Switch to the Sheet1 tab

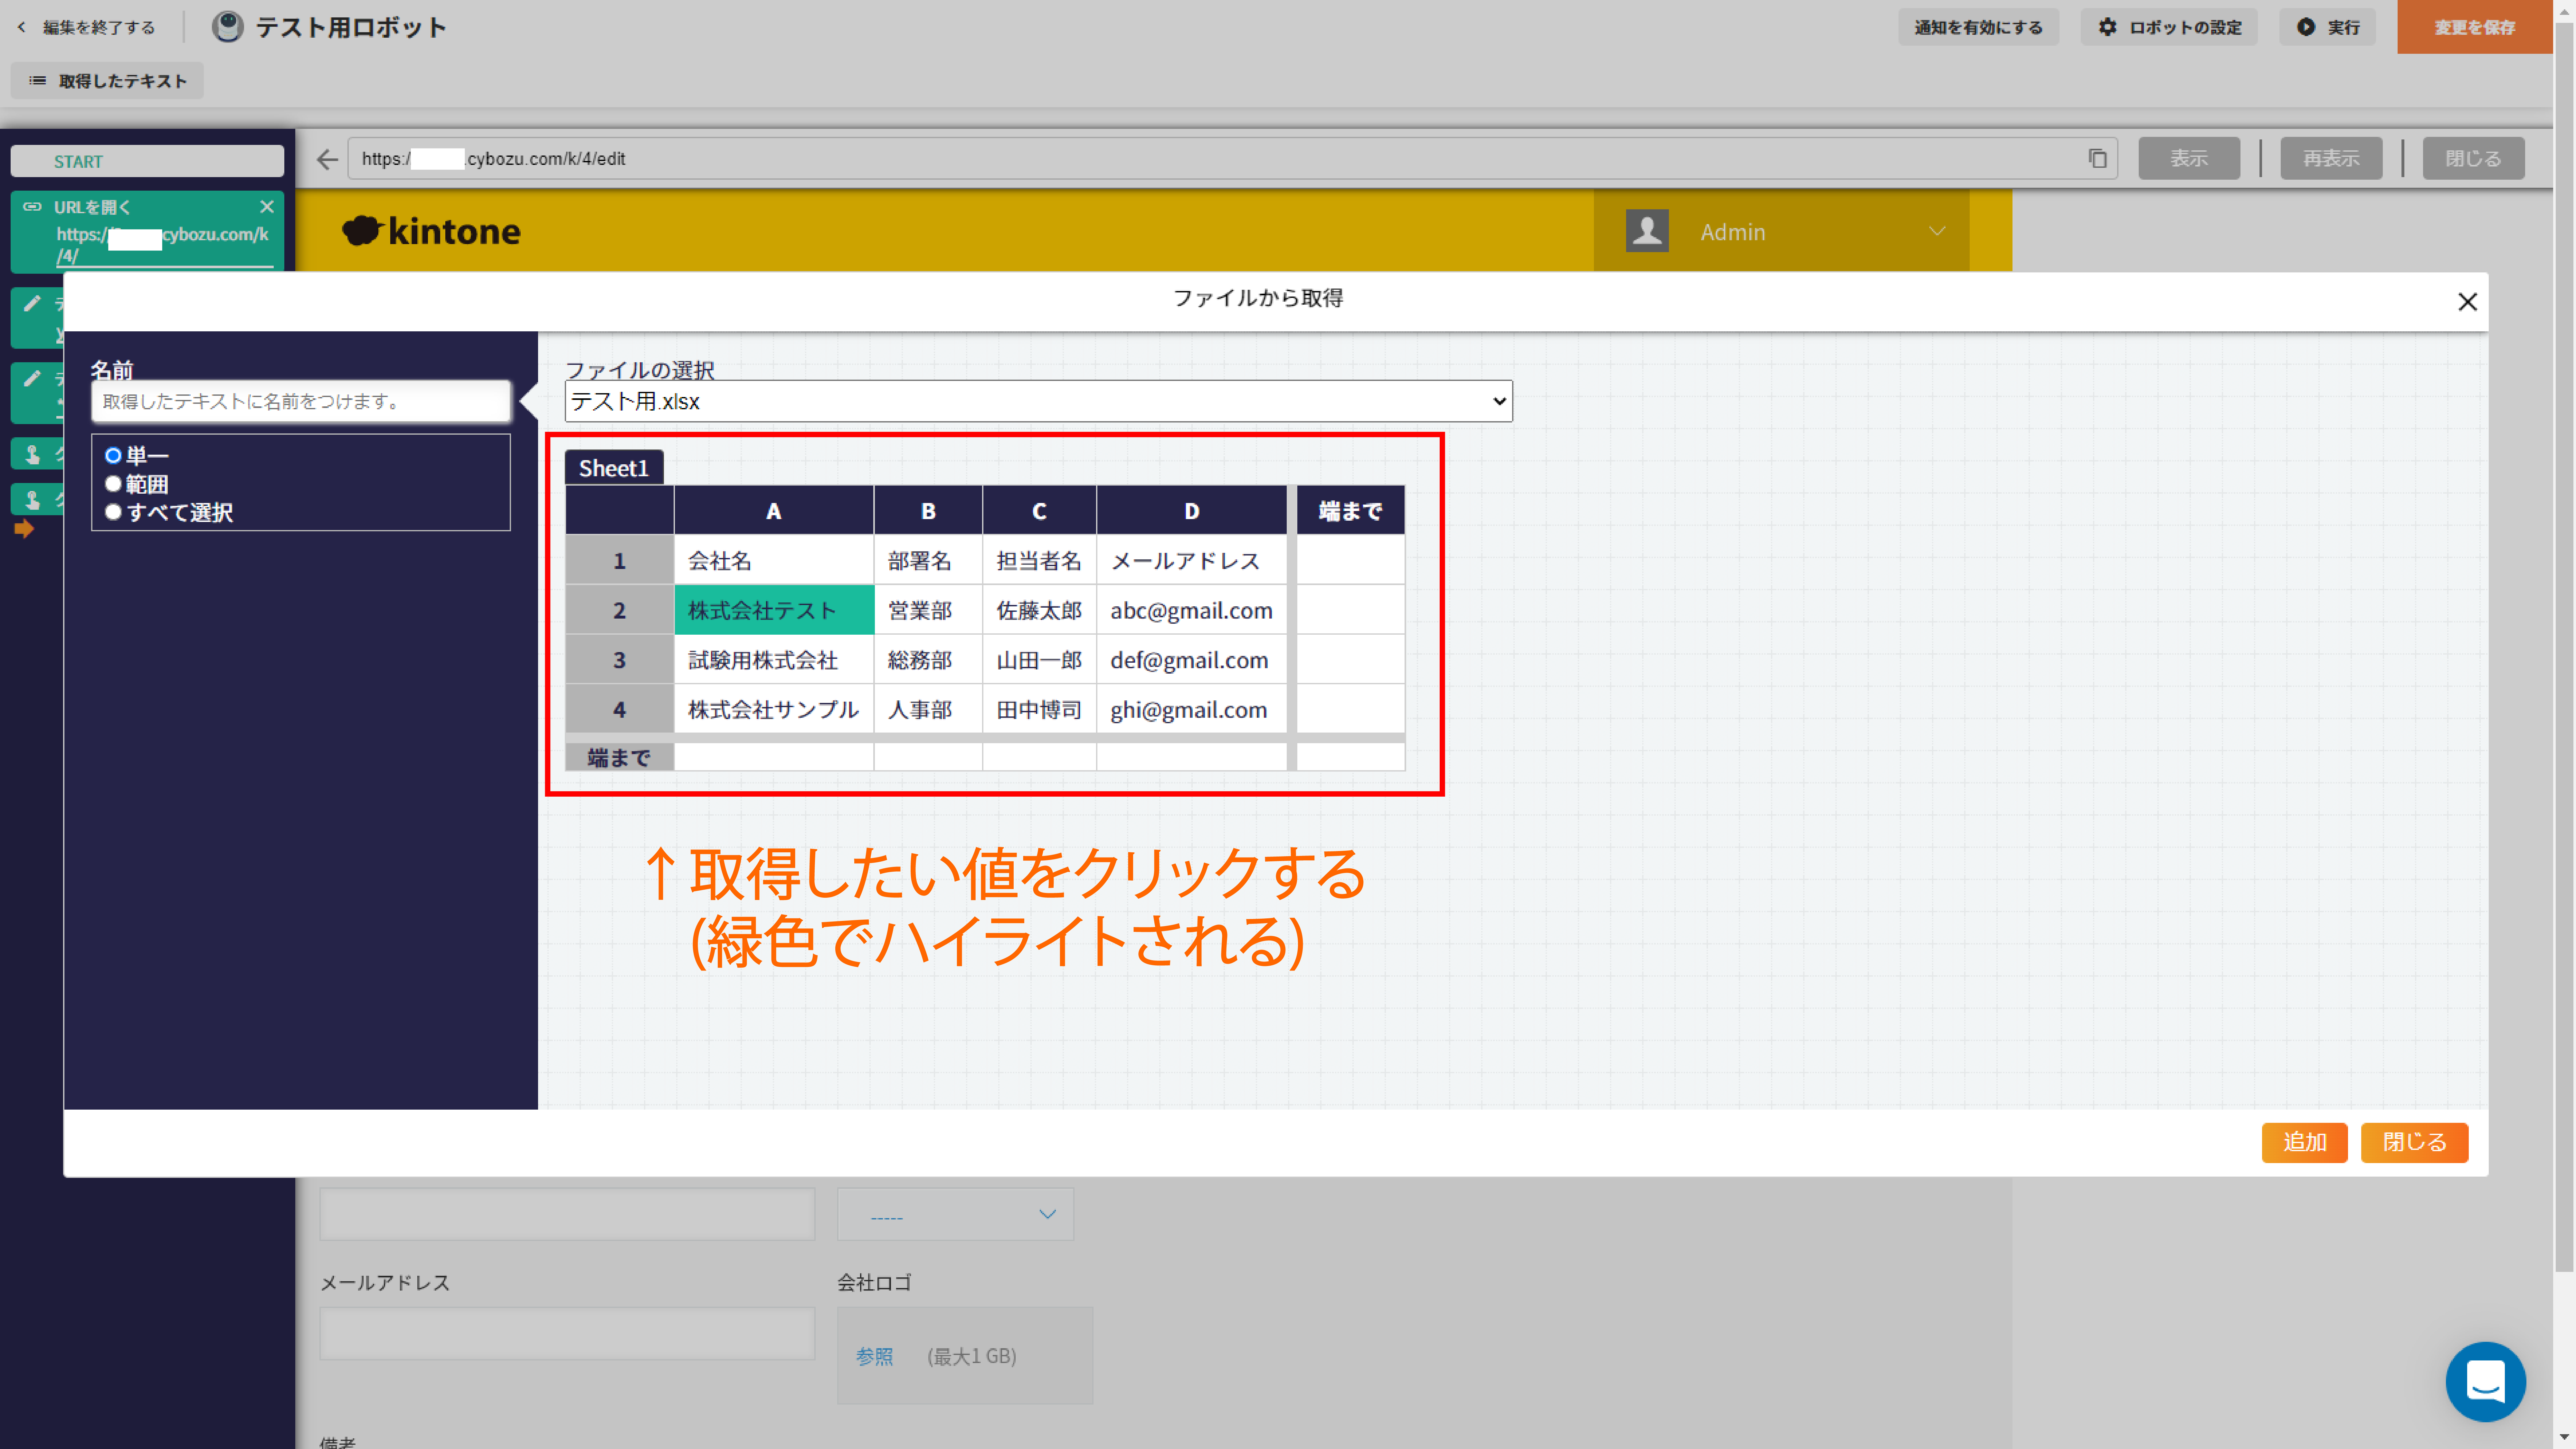tap(614, 468)
